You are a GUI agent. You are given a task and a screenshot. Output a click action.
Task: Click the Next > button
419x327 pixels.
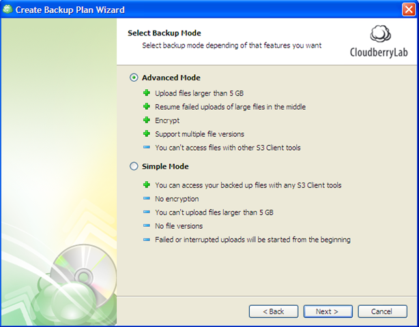pyautogui.click(x=328, y=311)
